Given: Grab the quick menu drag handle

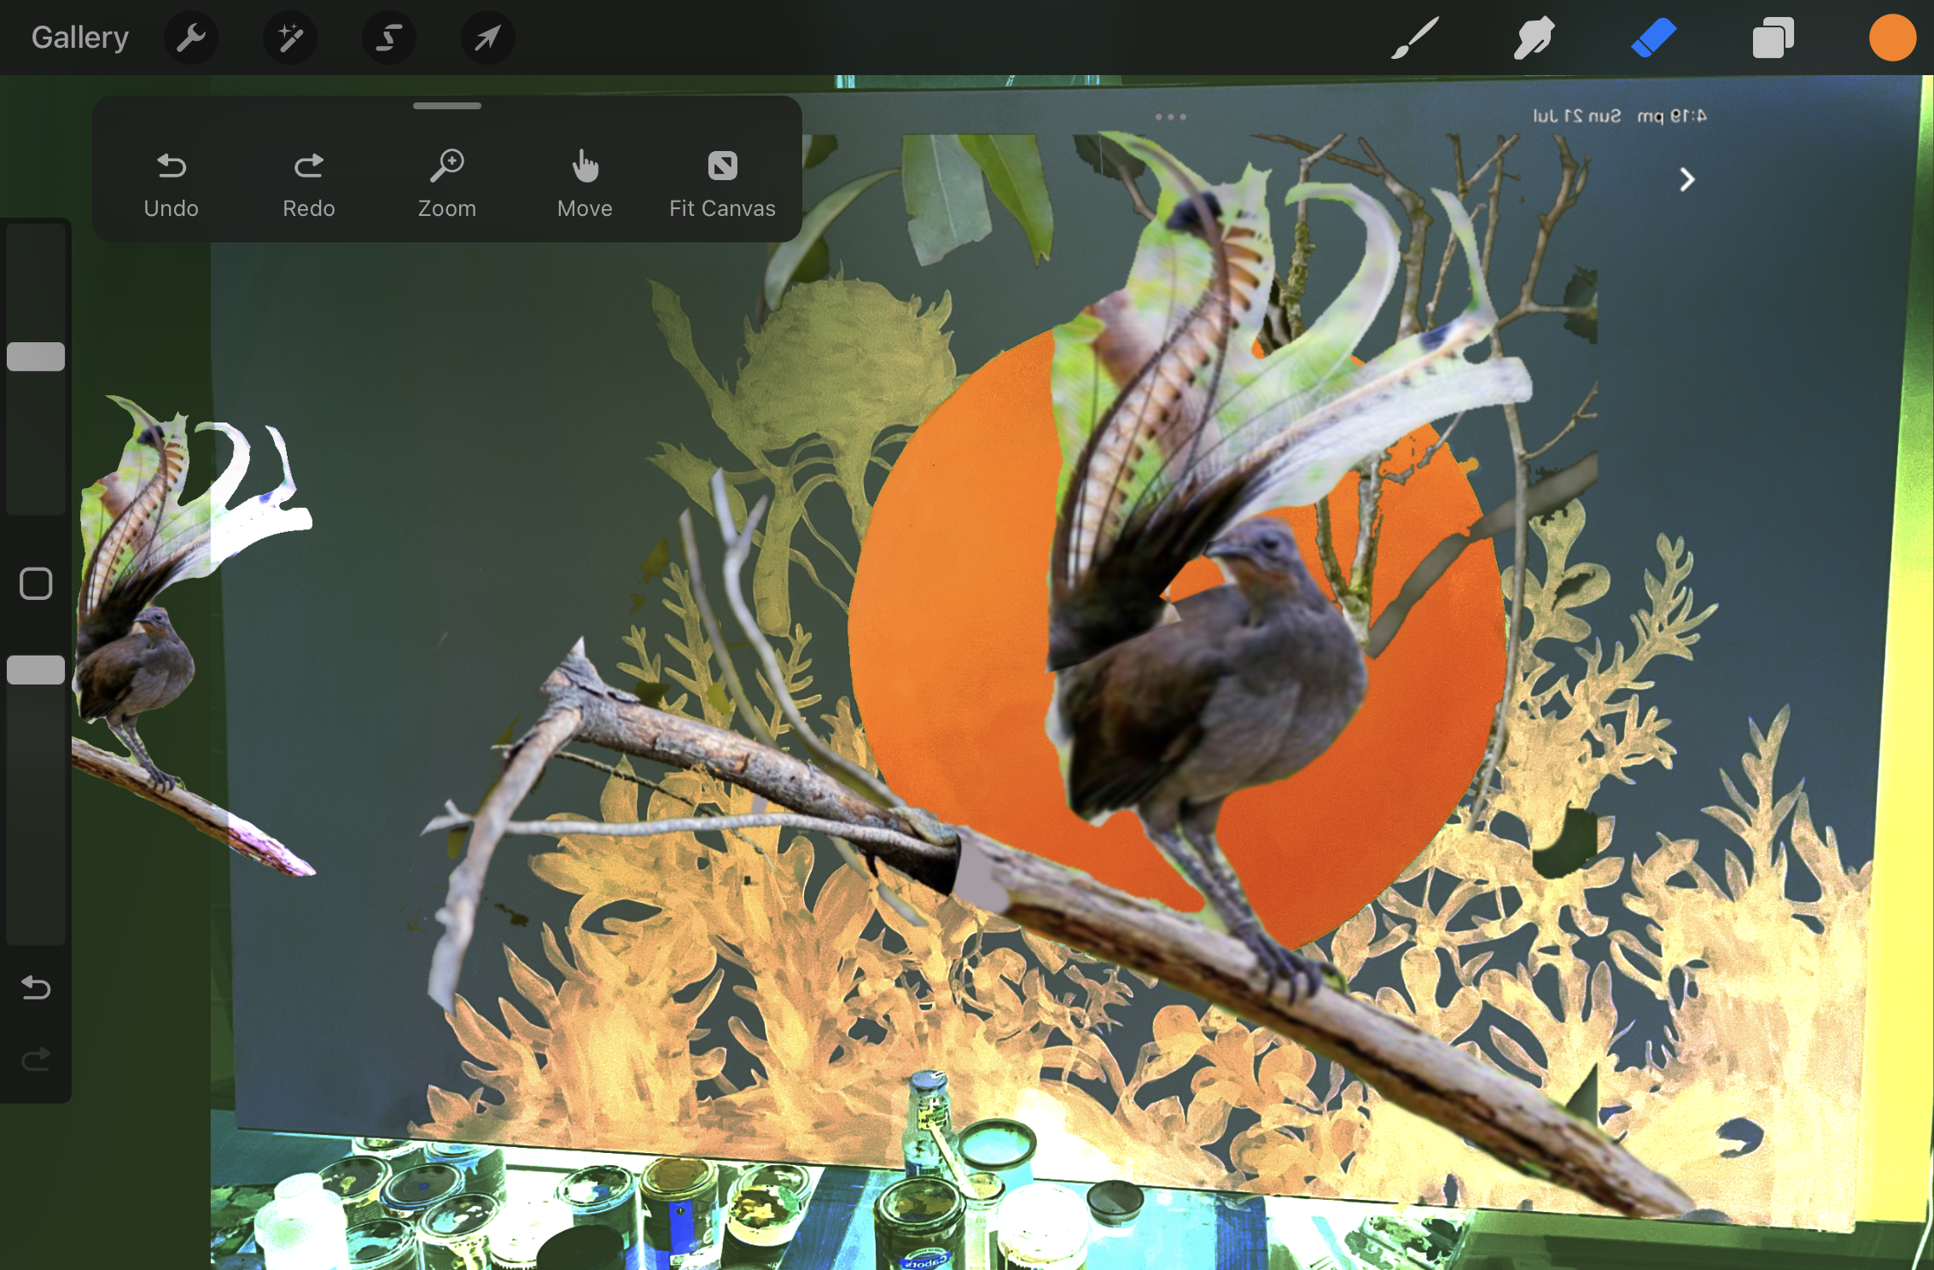Looking at the screenshot, I should [x=447, y=106].
